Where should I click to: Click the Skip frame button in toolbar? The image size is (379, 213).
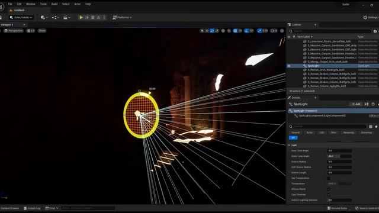[87, 17]
